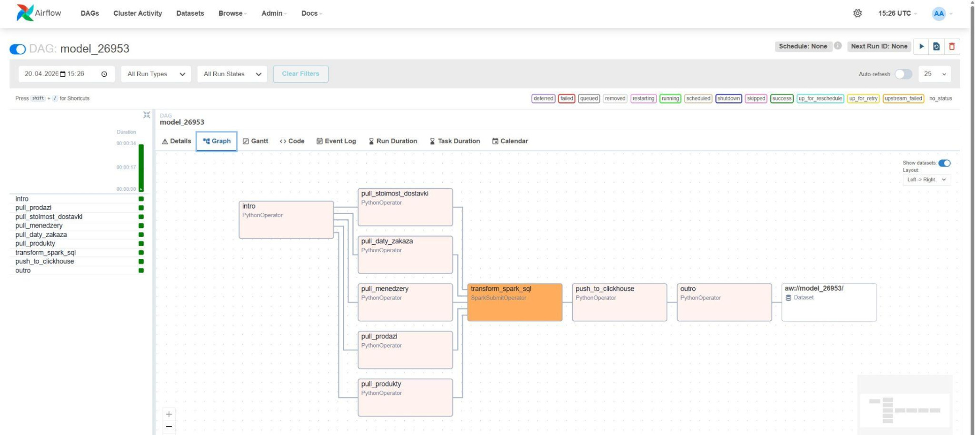Click the Schedule info icon
975x435 pixels.
(x=838, y=46)
